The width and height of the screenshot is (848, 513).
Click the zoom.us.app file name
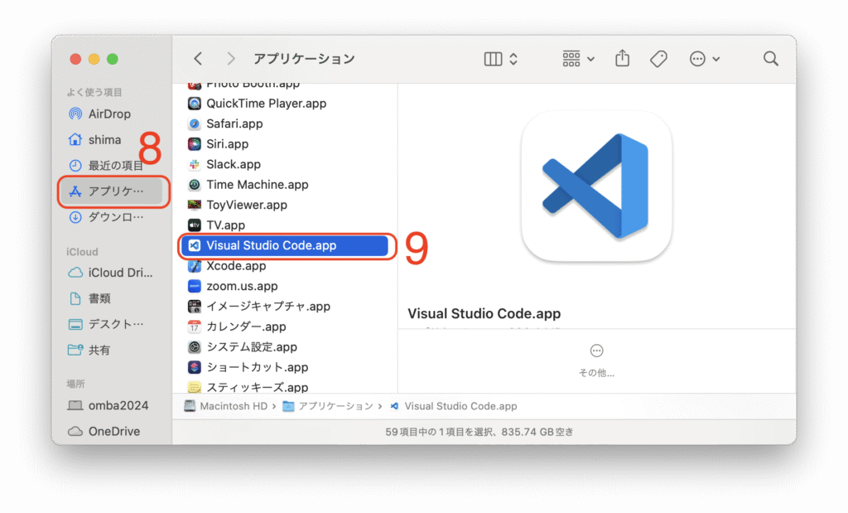click(x=243, y=286)
